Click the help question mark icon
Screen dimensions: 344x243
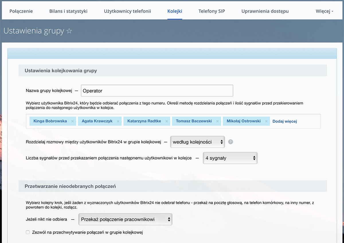(230, 142)
